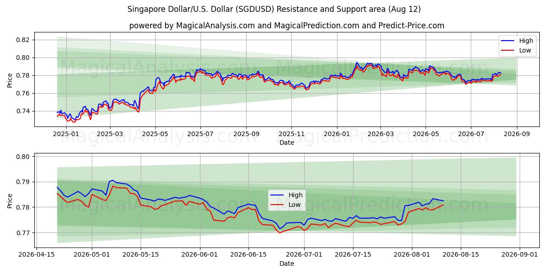Click the '2026-06-01' tick on bottom chart

point(200,255)
